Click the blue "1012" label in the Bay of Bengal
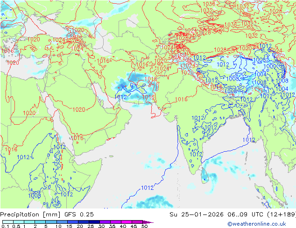296x228 pixels. tap(249, 140)
